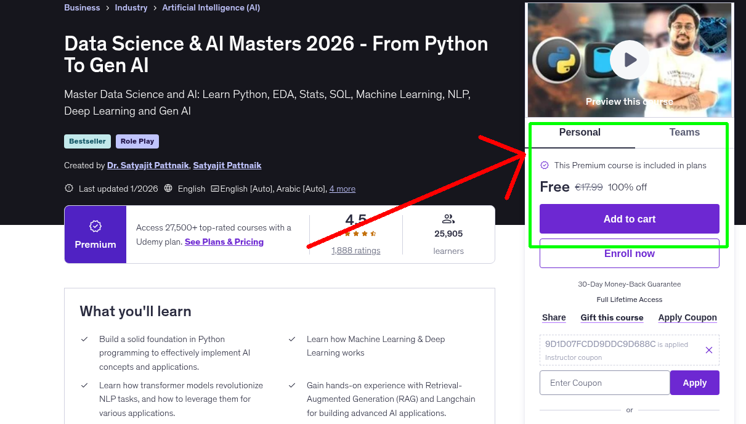
Task: Navigate to Artificial Intelligence (AI) breadcrumb
Action: click(211, 7)
